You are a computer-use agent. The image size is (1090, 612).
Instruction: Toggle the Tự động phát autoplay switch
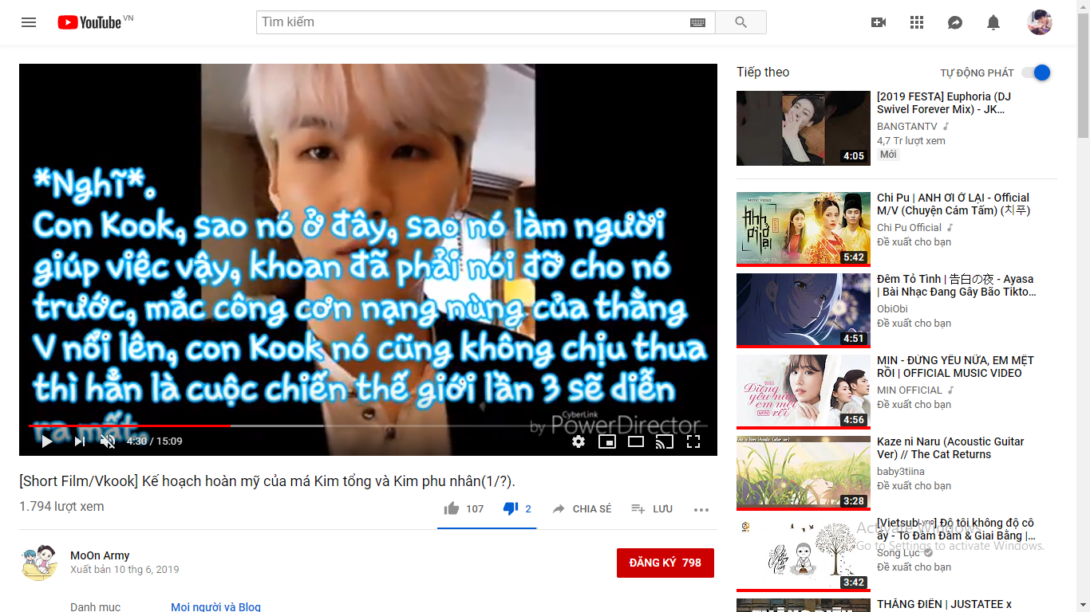1036,73
